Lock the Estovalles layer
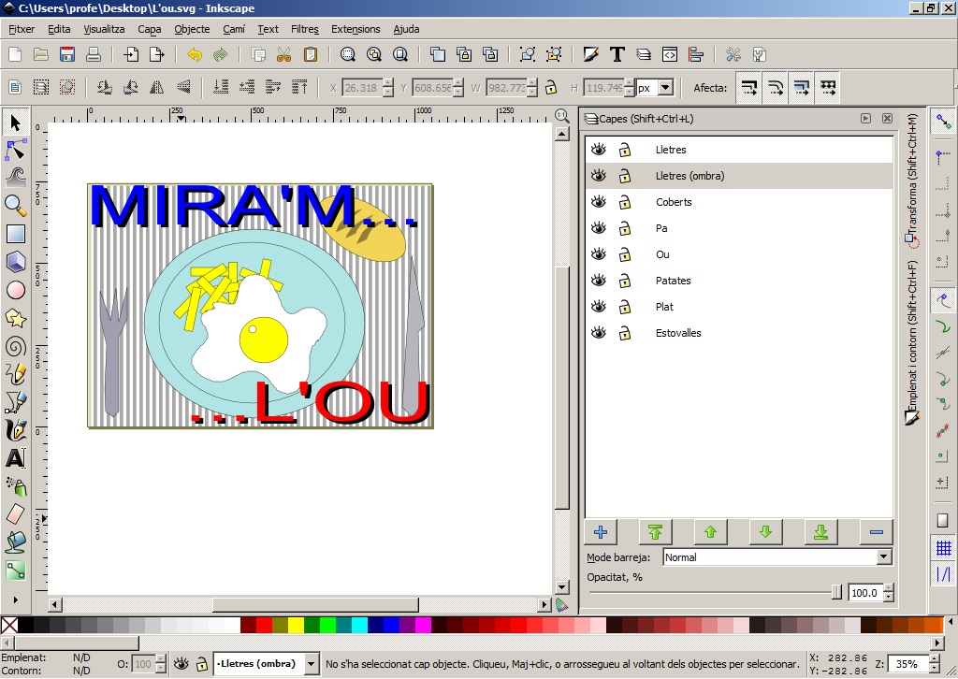The image size is (958, 679). pos(624,333)
